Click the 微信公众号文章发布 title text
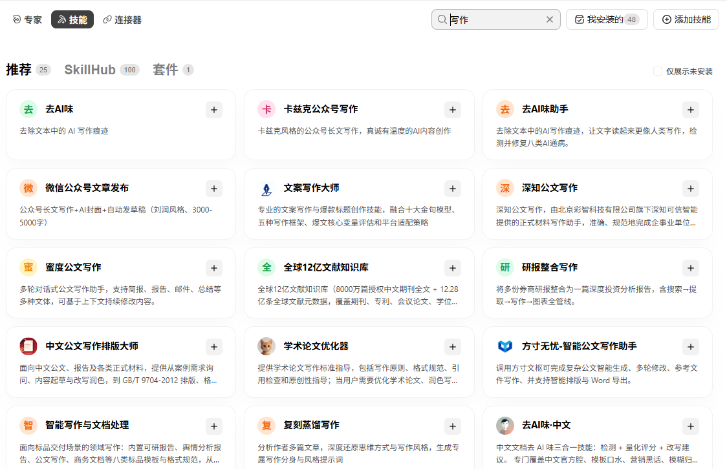 (x=87, y=188)
